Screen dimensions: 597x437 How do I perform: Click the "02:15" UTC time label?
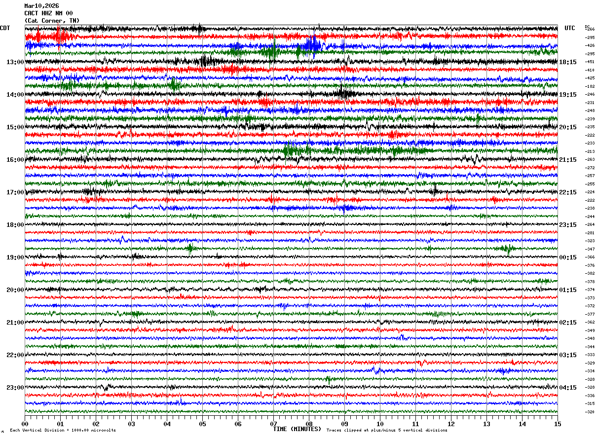568,323
